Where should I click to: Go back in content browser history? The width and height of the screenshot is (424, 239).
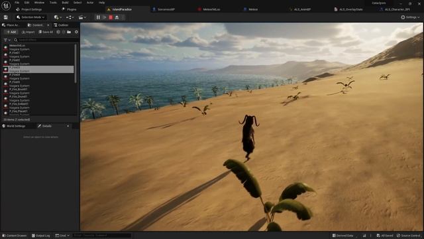[58, 32]
